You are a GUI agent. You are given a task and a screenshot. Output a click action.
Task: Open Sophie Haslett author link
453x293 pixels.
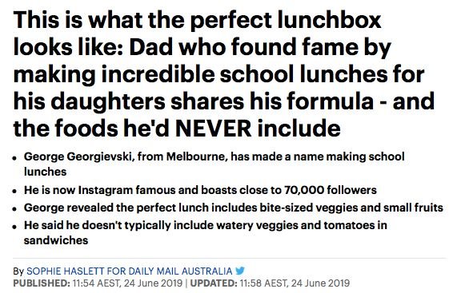point(130,271)
